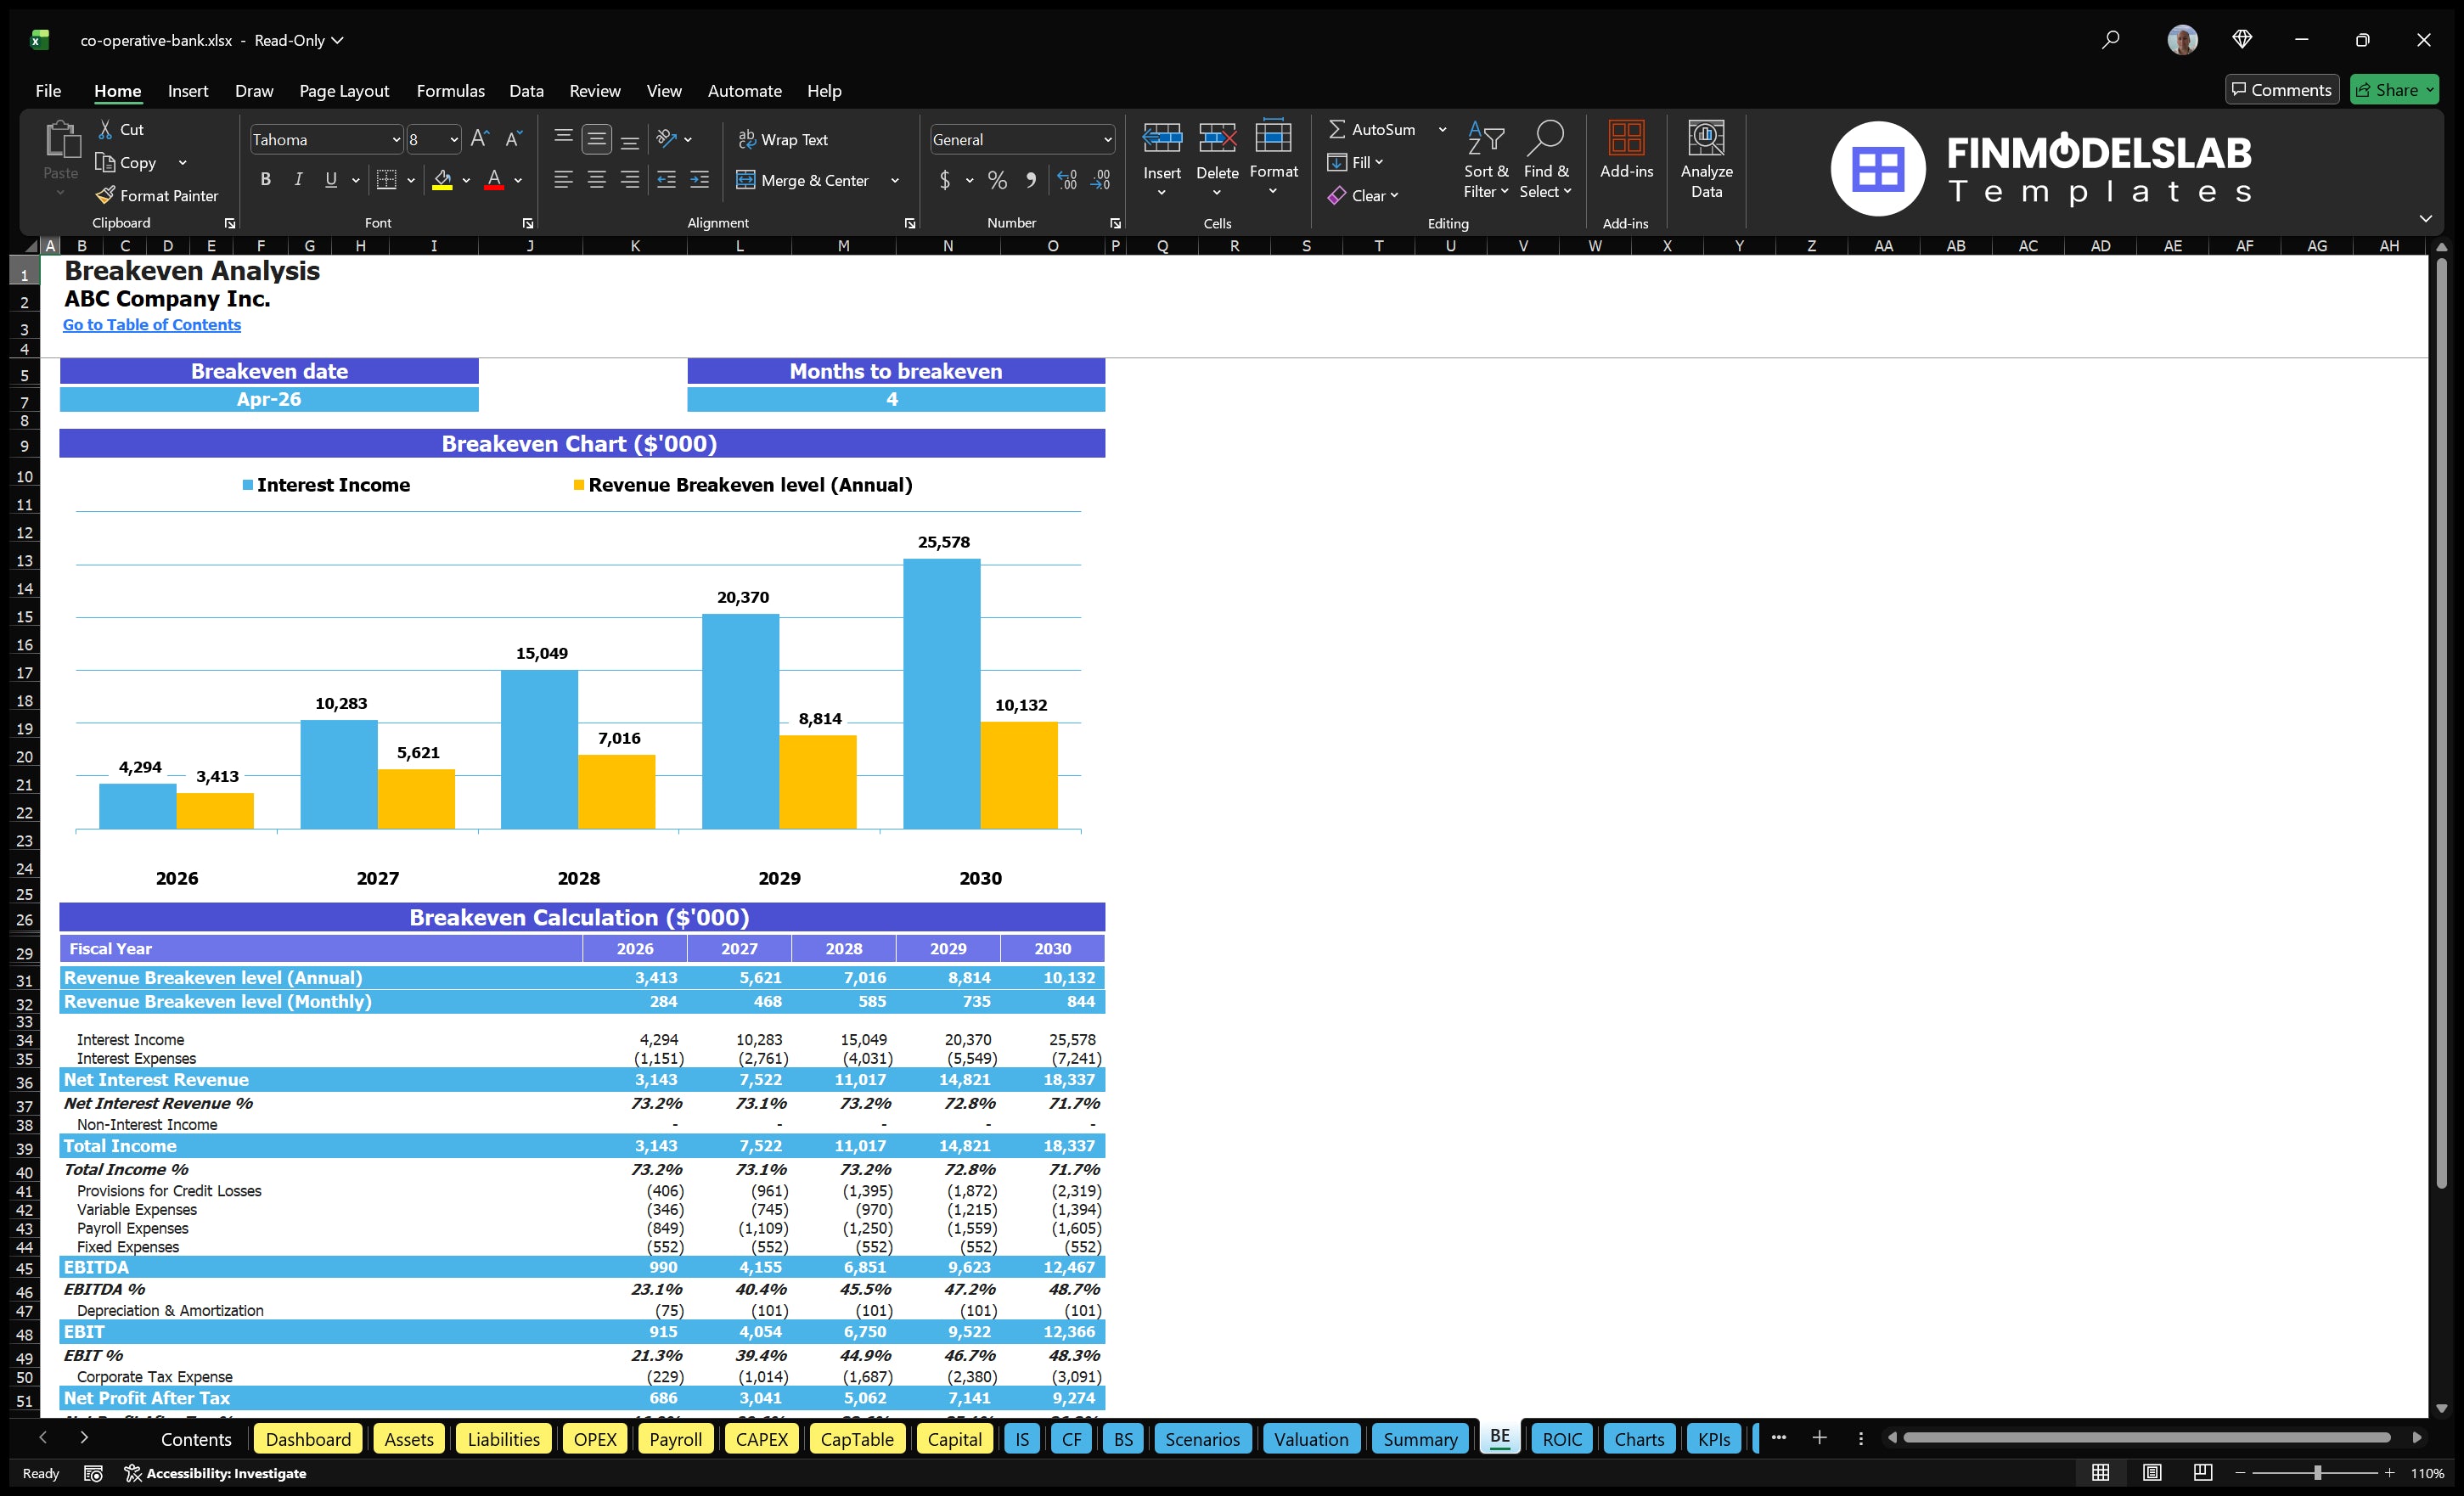Apply bold formatting from the Font group
The height and width of the screenshot is (1496, 2464).
265,180
